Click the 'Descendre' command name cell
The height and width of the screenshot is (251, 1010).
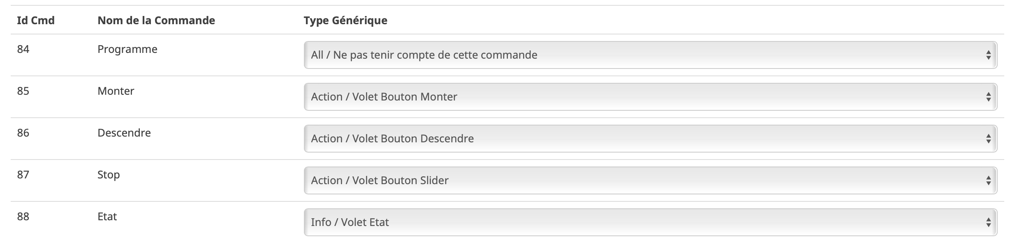click(124, 133)
